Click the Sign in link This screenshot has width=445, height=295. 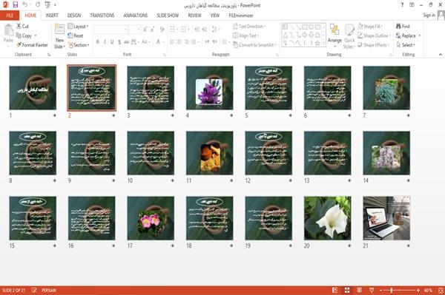(x=429, y=16)
